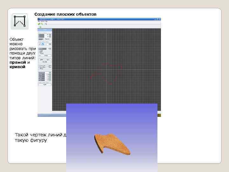This screenshot has width=229, height=172.
Task: Open the File menu of the editor window
Action: coord(39,21)
